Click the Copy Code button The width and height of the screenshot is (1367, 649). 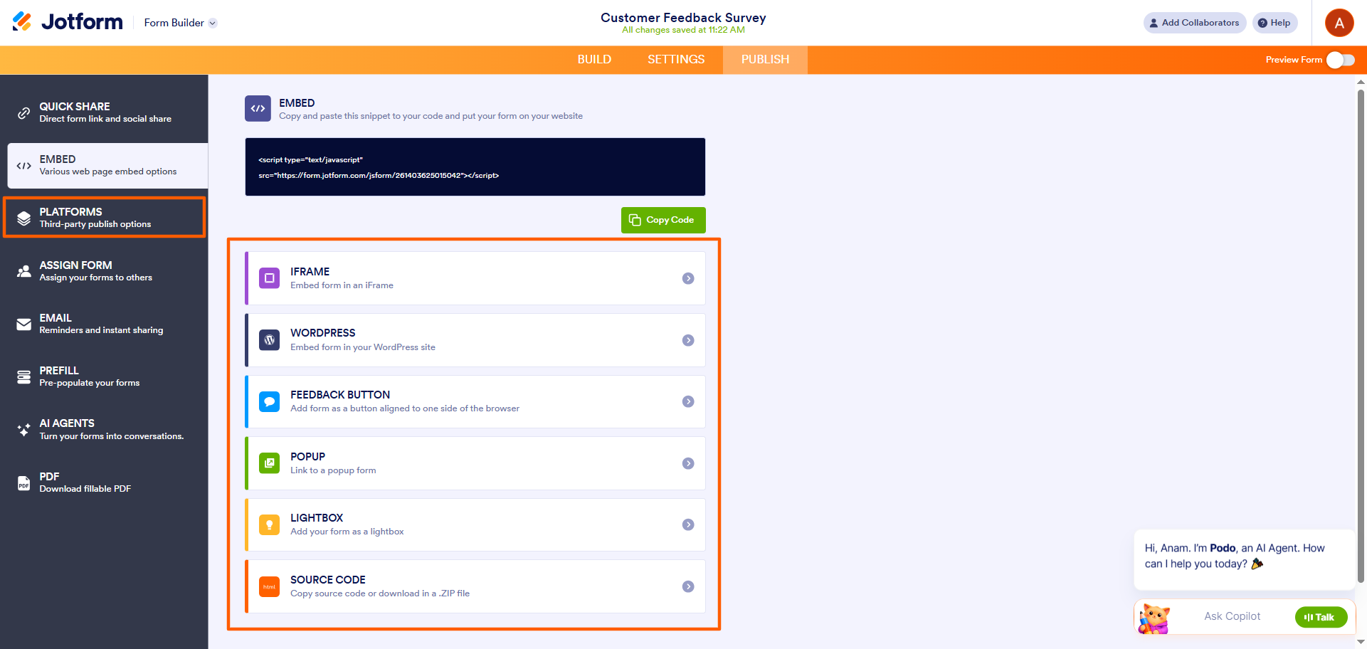(663, 220)
